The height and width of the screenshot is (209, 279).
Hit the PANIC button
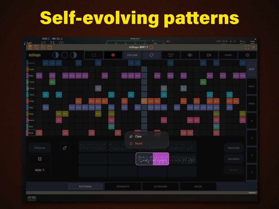[228, 55]
